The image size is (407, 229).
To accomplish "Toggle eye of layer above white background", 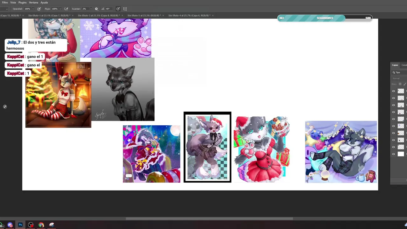I will pyautogui.click(x=393, y=147).
